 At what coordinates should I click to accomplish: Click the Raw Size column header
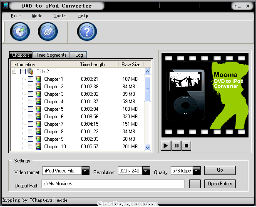pos(131,65)
